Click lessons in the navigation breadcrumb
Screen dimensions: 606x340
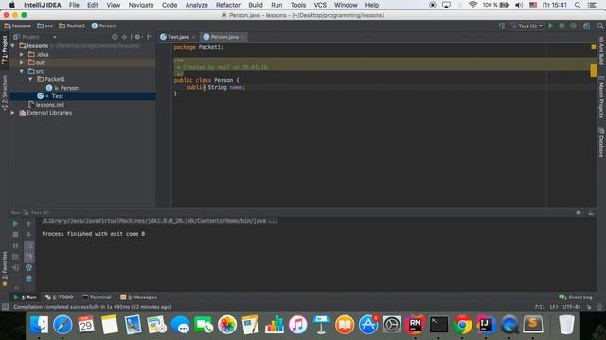(x=18, y=25)
